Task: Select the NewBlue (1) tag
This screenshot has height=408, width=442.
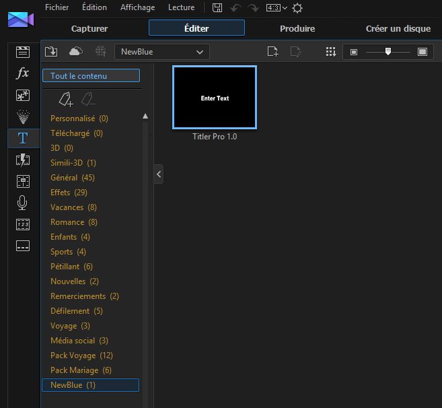Action: point(91,385)
